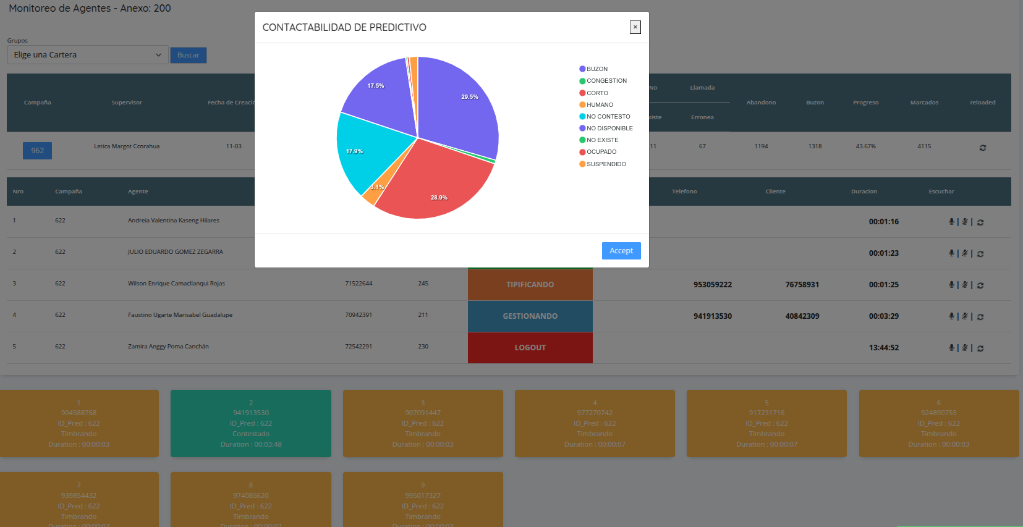Click microphone icon in 00:01:16 duration row
This screenshot has height=527, width=1023.
(x=951, y=222)
